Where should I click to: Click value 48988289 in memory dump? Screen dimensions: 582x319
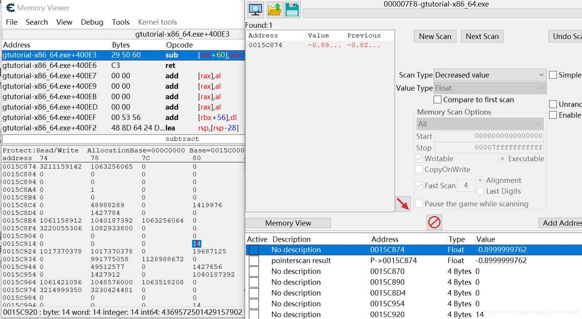pos(107,205)
